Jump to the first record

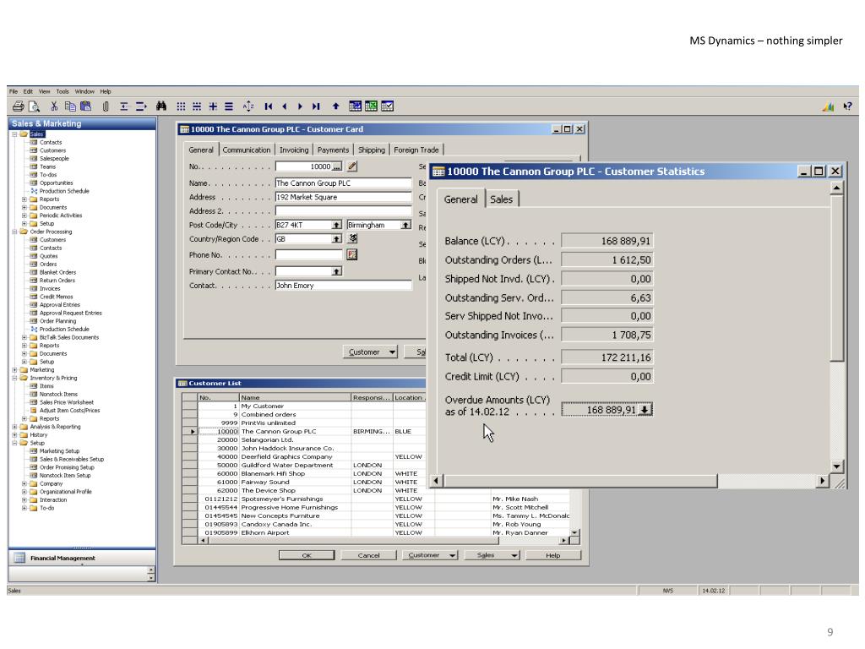pos(269,106)
